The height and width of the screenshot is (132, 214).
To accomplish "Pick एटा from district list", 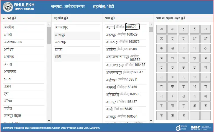I will coord(24,94).
